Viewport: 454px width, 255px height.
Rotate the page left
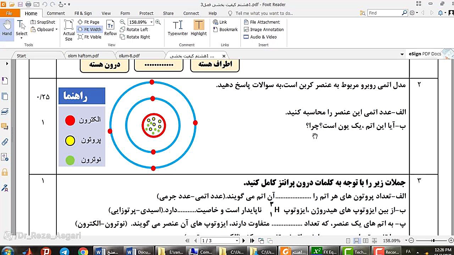click(134, 29)
